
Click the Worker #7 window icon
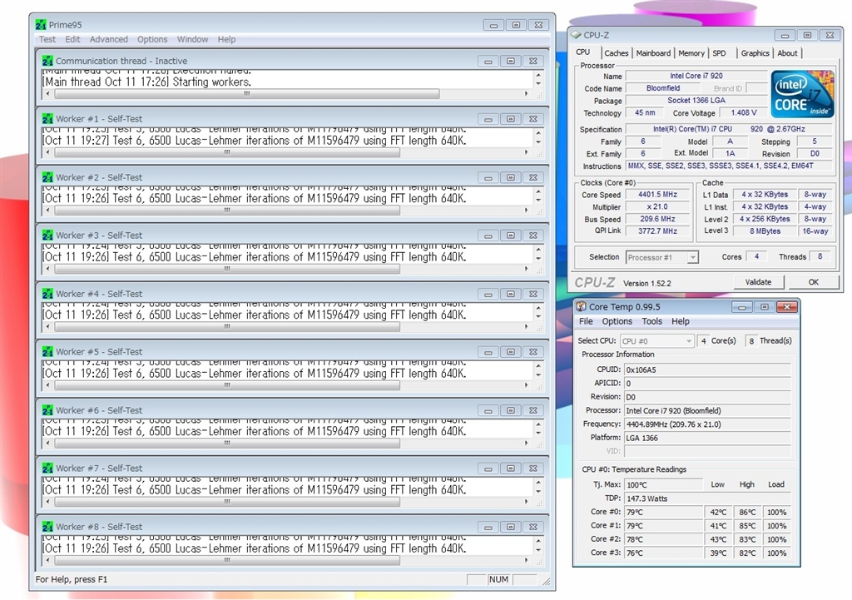(x=47, y=469)
